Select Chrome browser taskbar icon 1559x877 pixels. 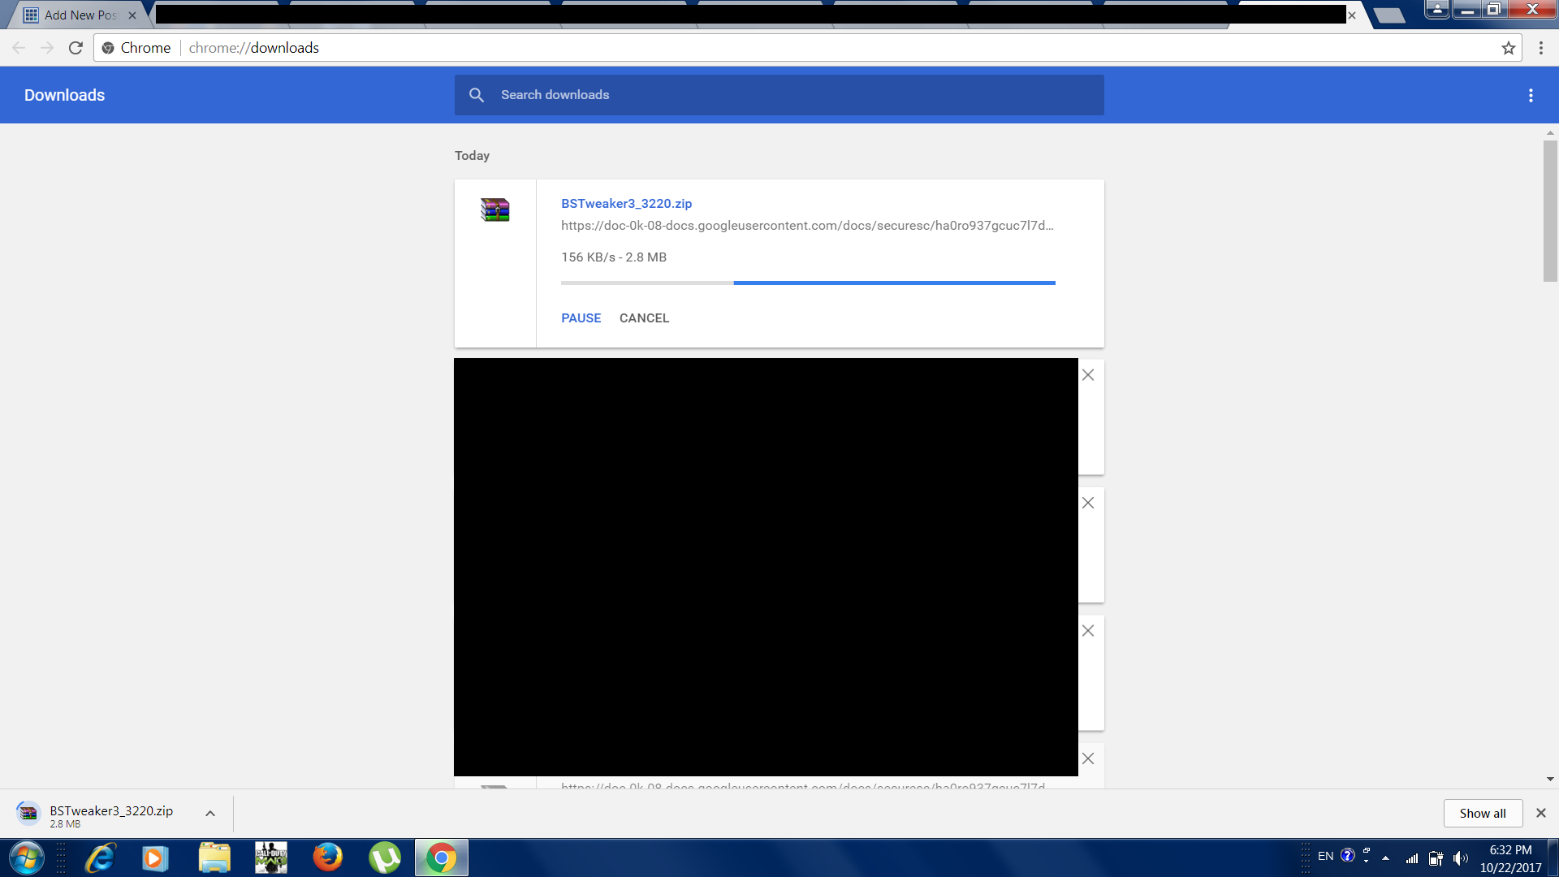coord(441,857)
